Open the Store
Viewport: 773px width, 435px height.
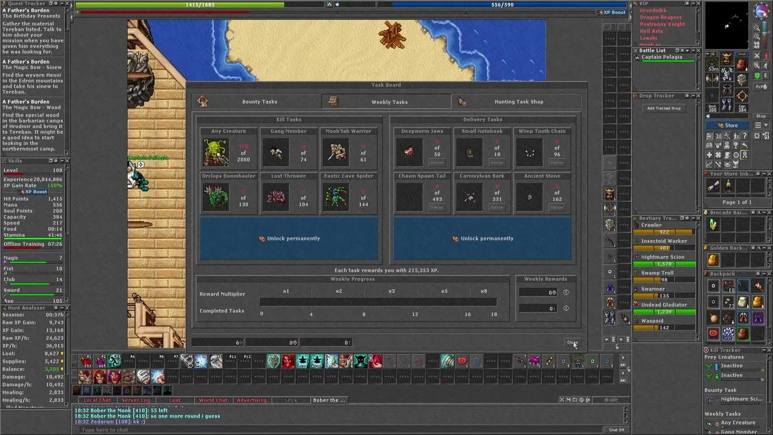pos(727,126)
